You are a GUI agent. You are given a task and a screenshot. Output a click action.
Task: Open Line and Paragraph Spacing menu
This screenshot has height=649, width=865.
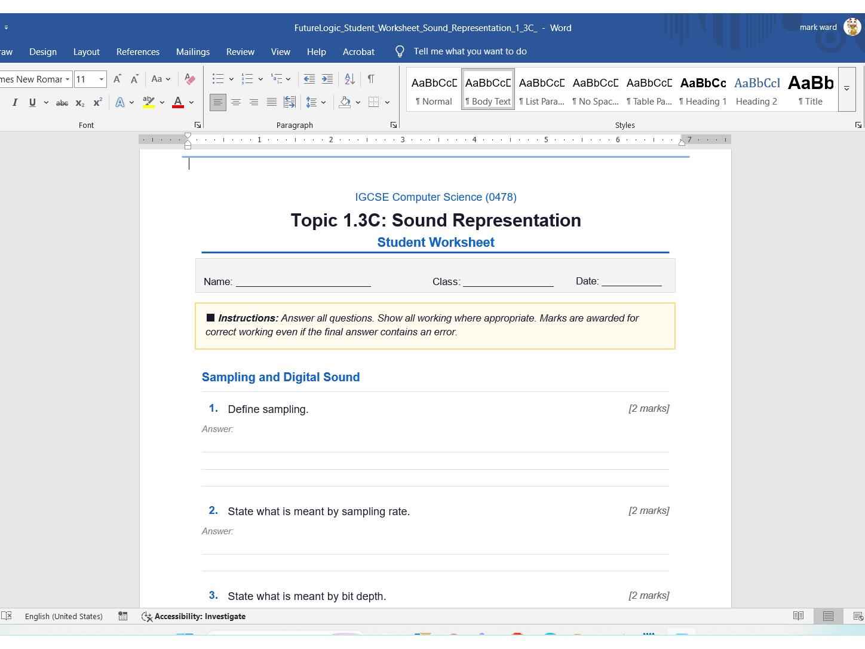315,103
